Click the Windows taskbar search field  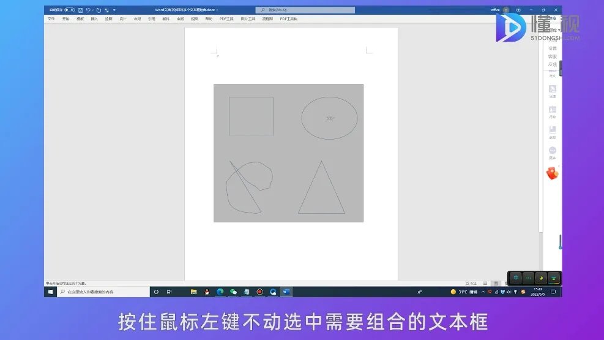pos(103,292)
